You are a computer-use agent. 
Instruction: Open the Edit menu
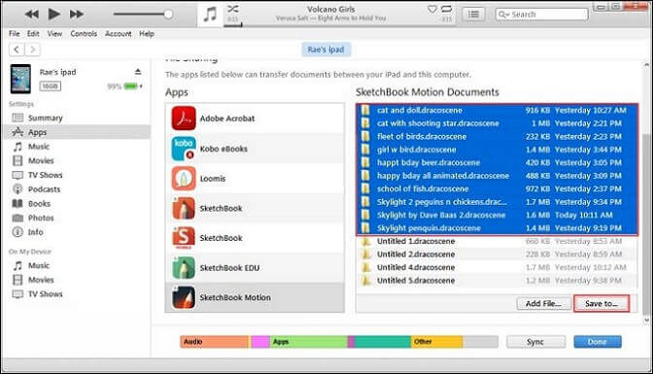[x=33, y=34]
